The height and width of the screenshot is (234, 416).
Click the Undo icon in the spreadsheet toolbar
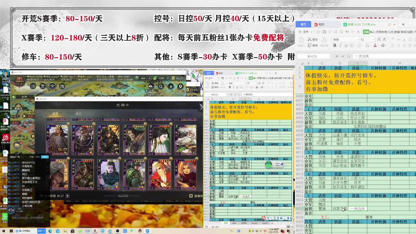(347, 32)
